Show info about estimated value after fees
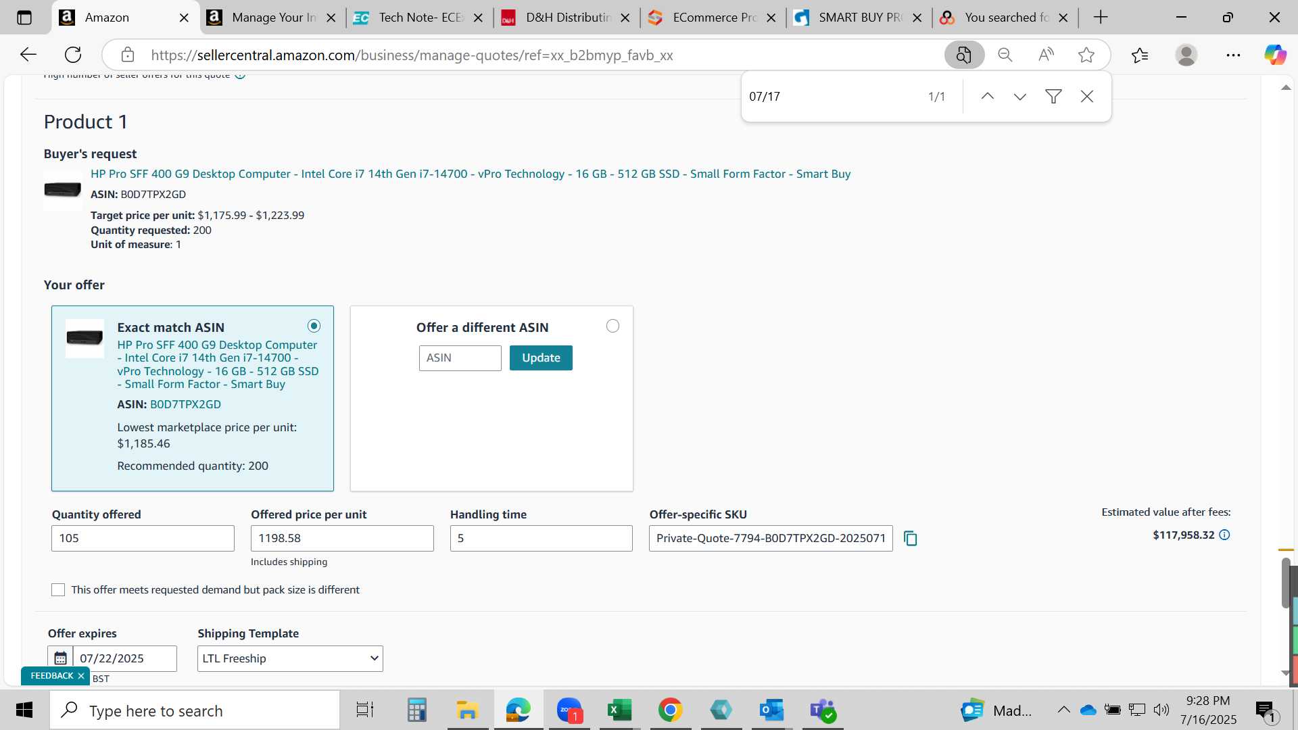 [x=1224, y=535]
